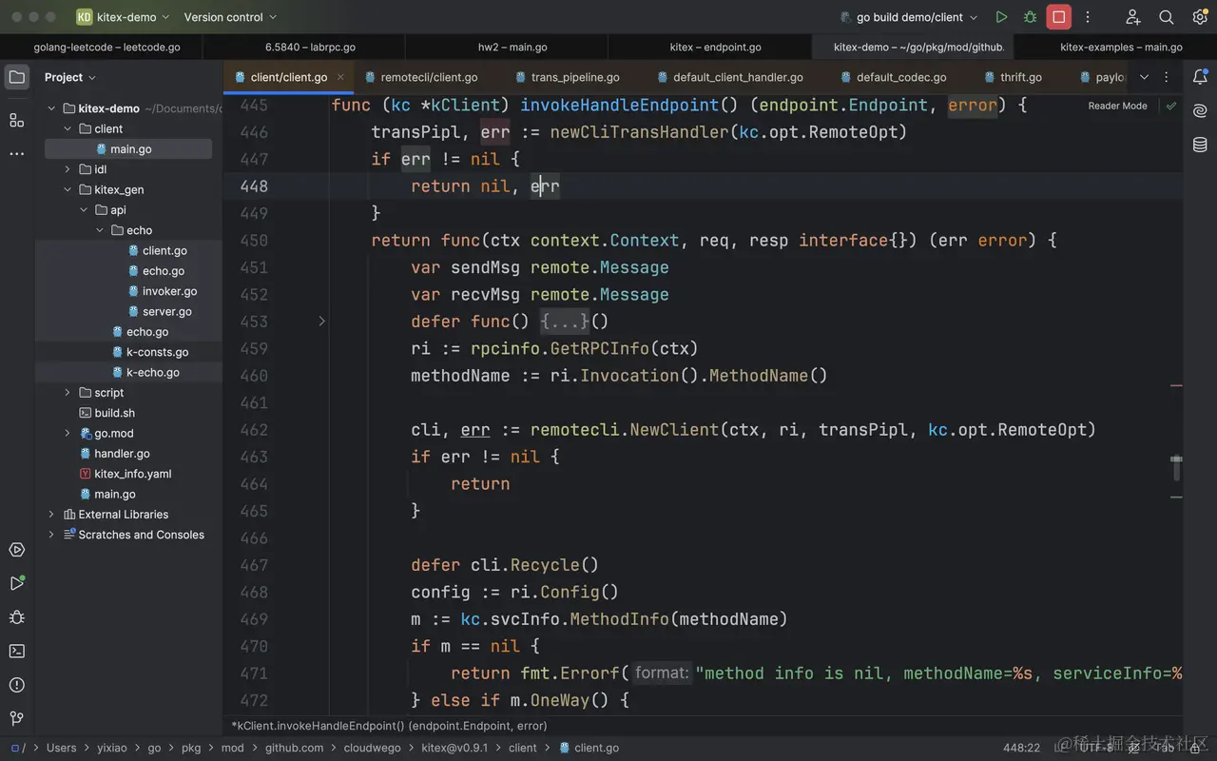Show hidden editor tabs dropdown
1217x761 pixels.
(1144, 77)
